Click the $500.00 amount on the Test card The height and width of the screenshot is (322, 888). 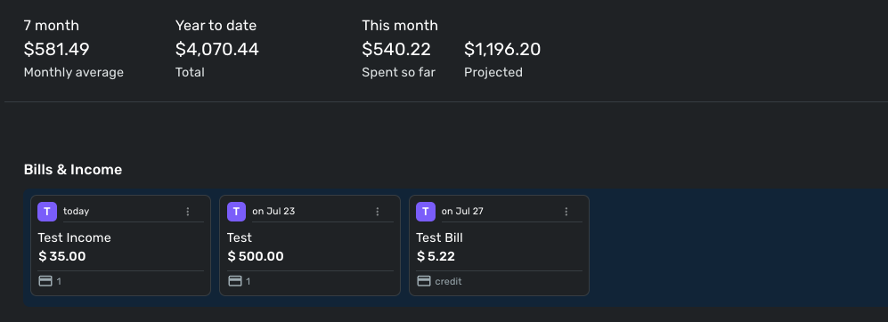coord(256,256)
